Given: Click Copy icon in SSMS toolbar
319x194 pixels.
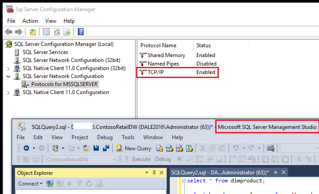Looking at the screenshot, I should 213,148.
